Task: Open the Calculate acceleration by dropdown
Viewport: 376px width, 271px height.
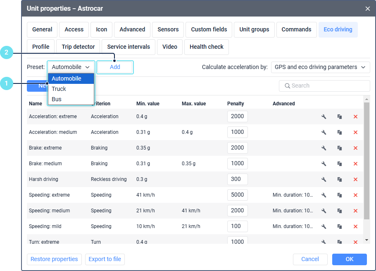Action: 320,67
